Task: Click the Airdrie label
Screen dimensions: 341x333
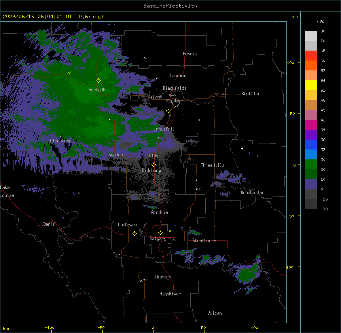Action: coord(159,212)
